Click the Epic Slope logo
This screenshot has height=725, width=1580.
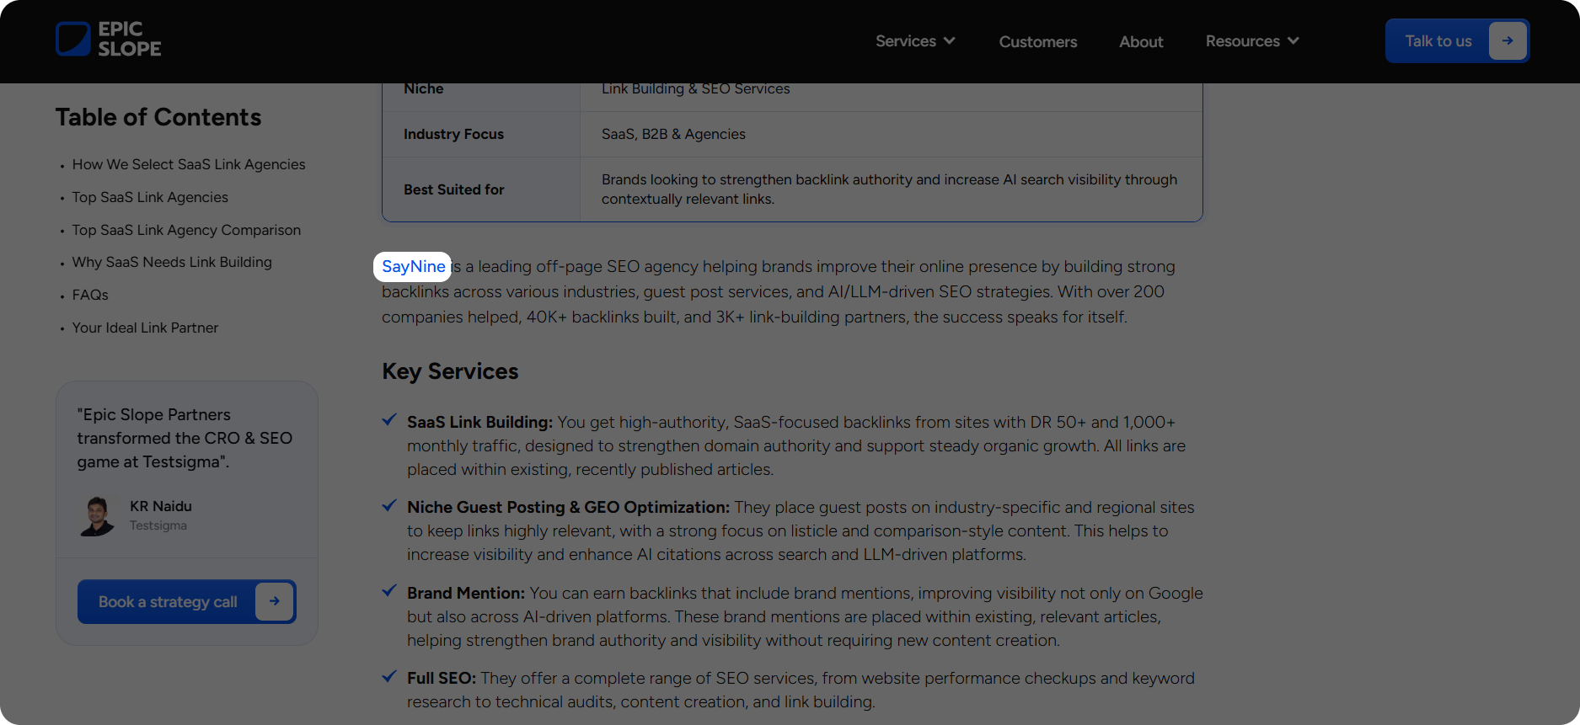point(108,40)
